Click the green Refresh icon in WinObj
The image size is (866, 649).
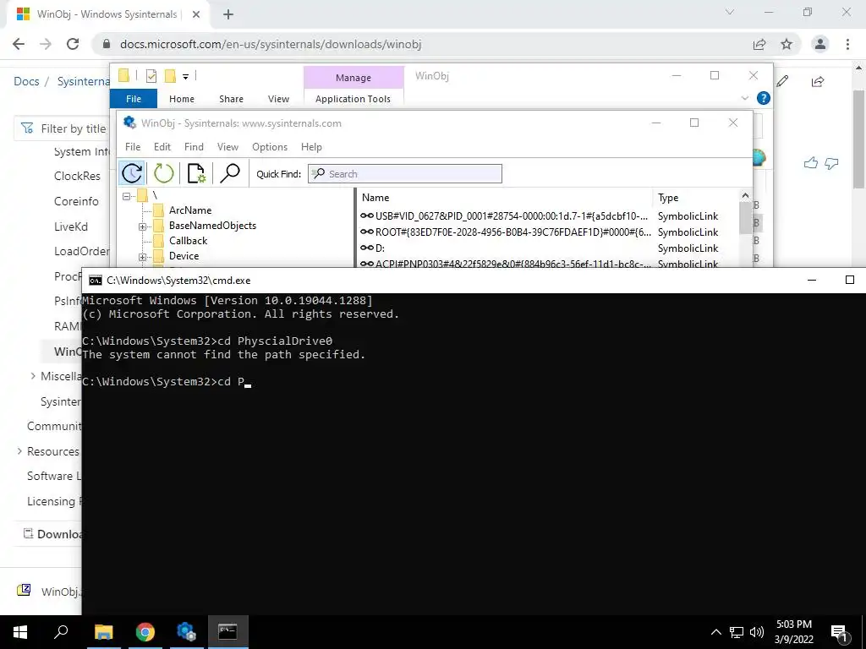point(163,173)
